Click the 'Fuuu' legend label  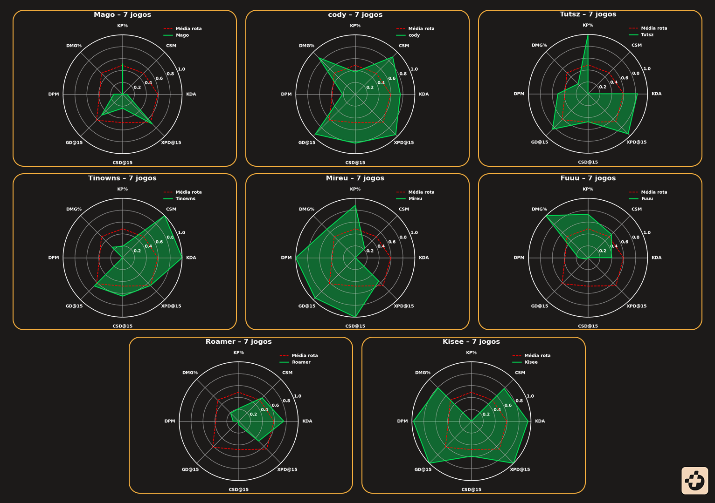coord(647,199)
